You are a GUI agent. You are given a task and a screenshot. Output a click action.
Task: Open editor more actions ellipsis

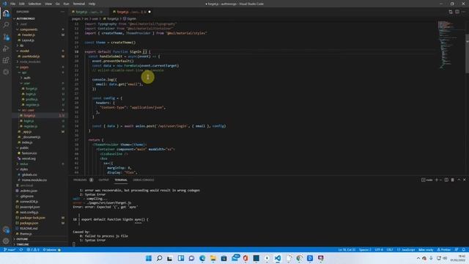tap(463, 12)
